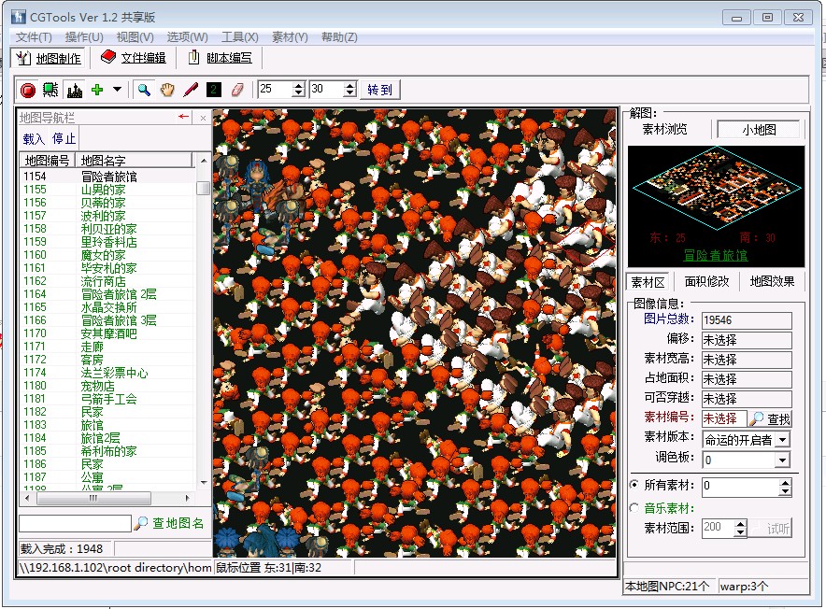The image size is (826, 609).
Task: Click the 冒险者旅馆 link under minimap
Action: (716, 256)
